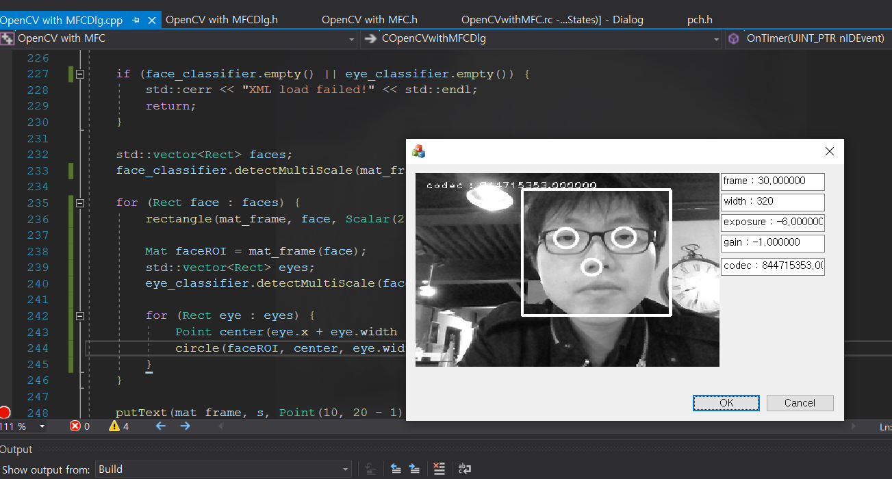Toggle the breakpoint on line 248
The width and height of the screenshot is (892, 479).
tap(7, 412)
